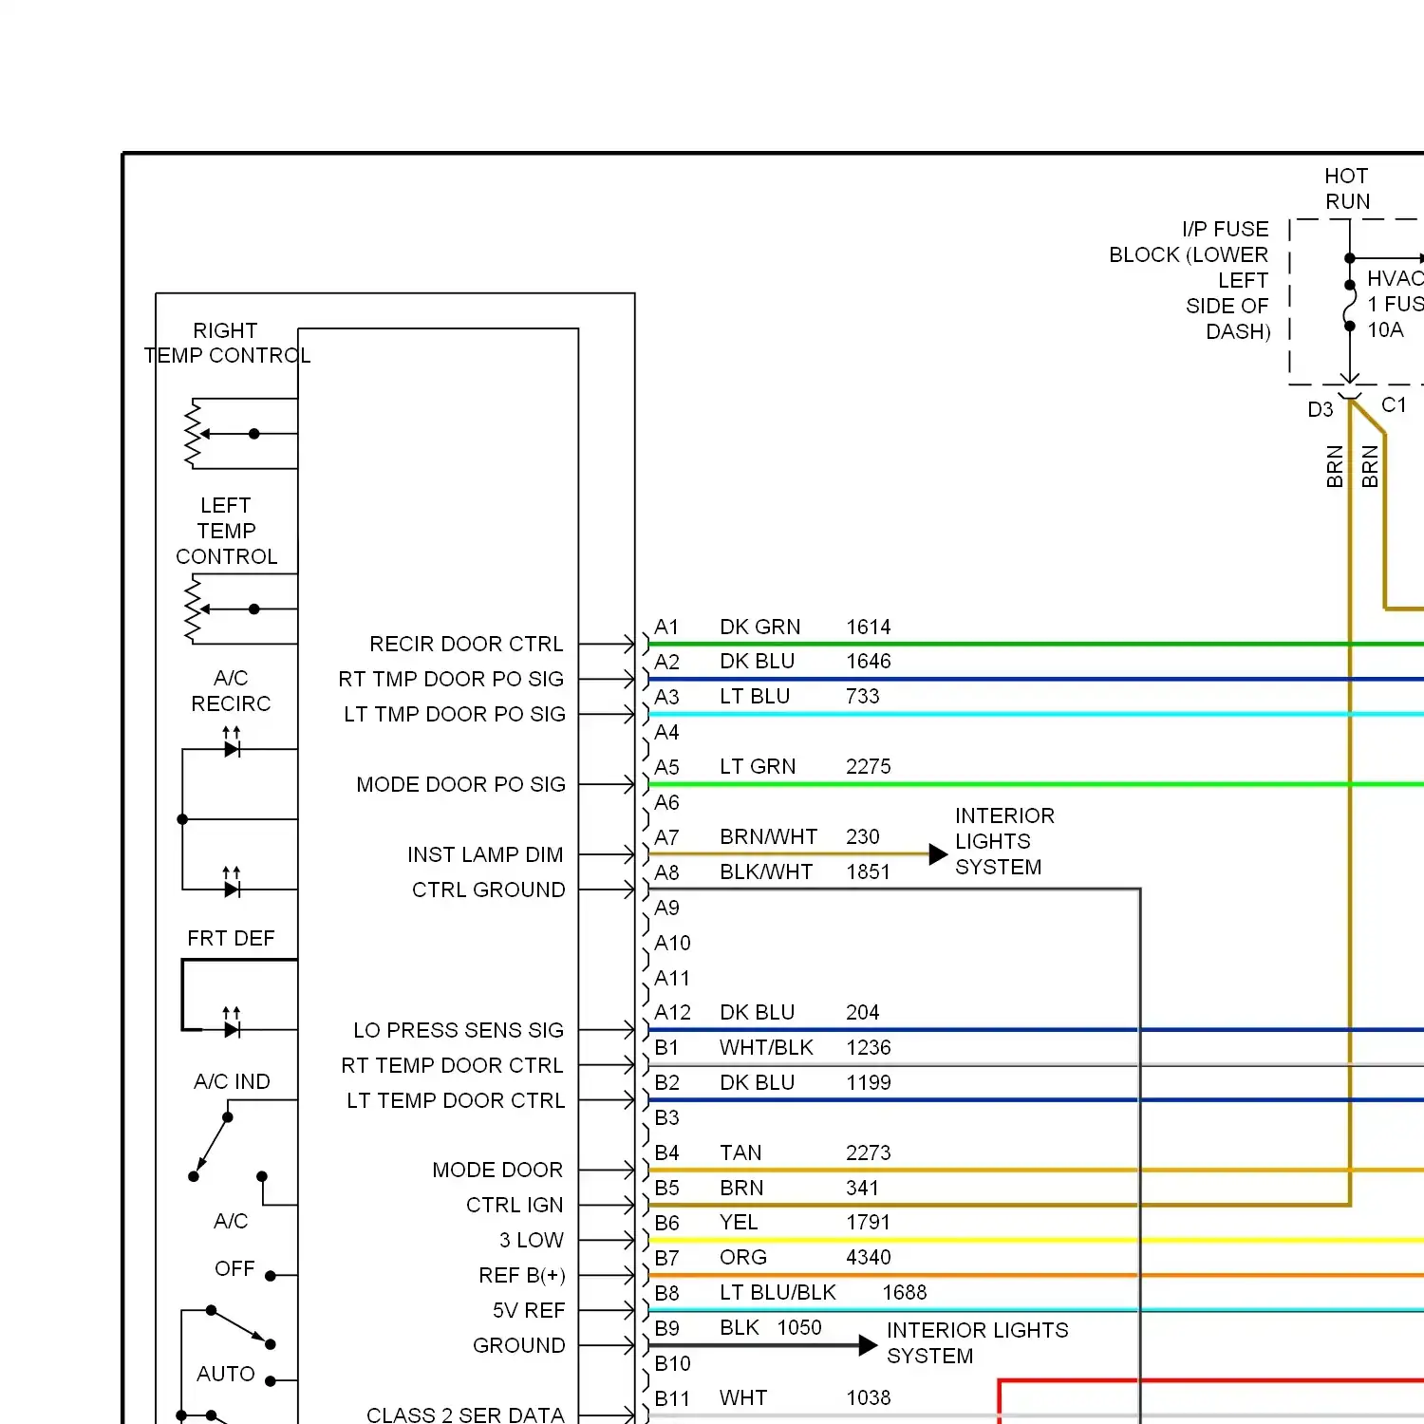Viewport: 1424px width, 1424px height.
Task: Select wire color "LT GRN" at A5
Action: 758,766
